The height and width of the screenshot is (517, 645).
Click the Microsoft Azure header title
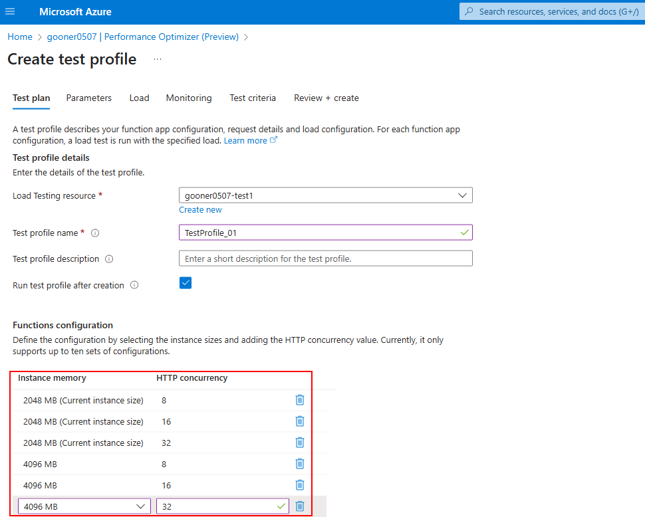[75, 12]
